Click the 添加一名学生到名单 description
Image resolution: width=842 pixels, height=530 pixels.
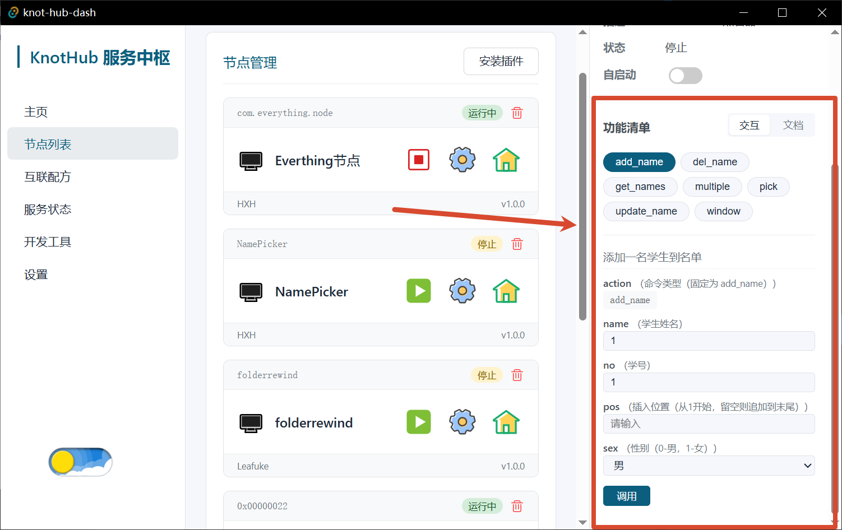tap(653, 257)
